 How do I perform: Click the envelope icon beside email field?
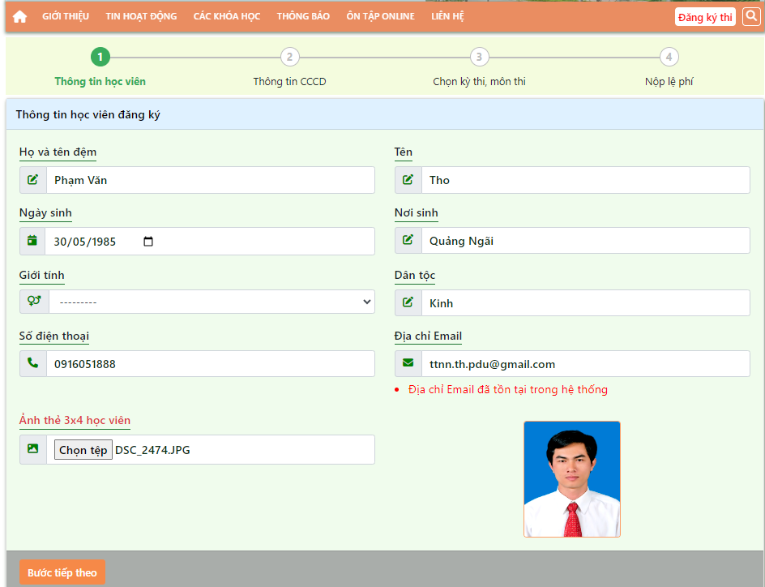tap(408, 363)
